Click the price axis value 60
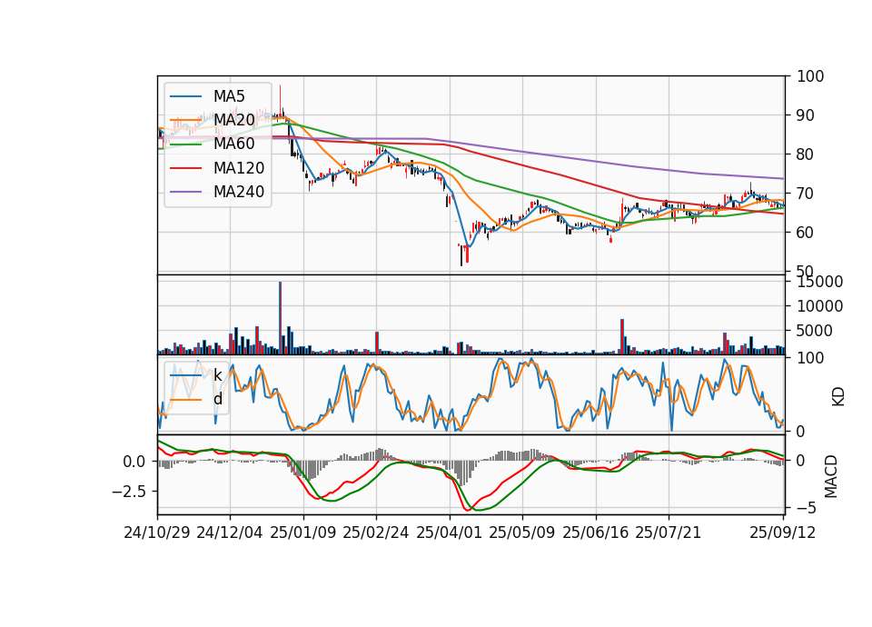The height and width of the screenshot is (627, 872). pos(805,233)
